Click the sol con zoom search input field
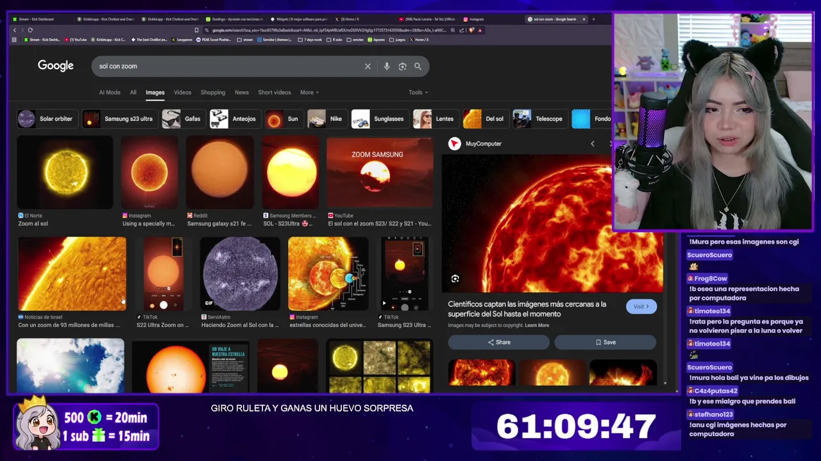The image size is (821, 461). pos(228,66)
